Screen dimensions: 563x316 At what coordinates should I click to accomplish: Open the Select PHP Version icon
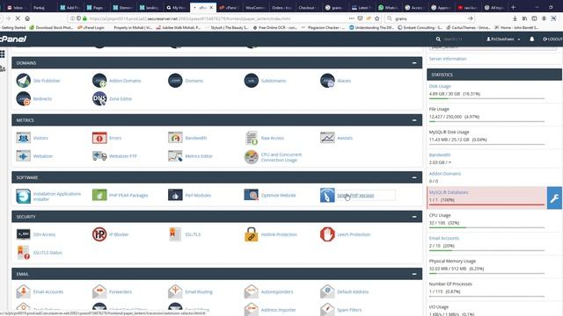pos(327,195)
